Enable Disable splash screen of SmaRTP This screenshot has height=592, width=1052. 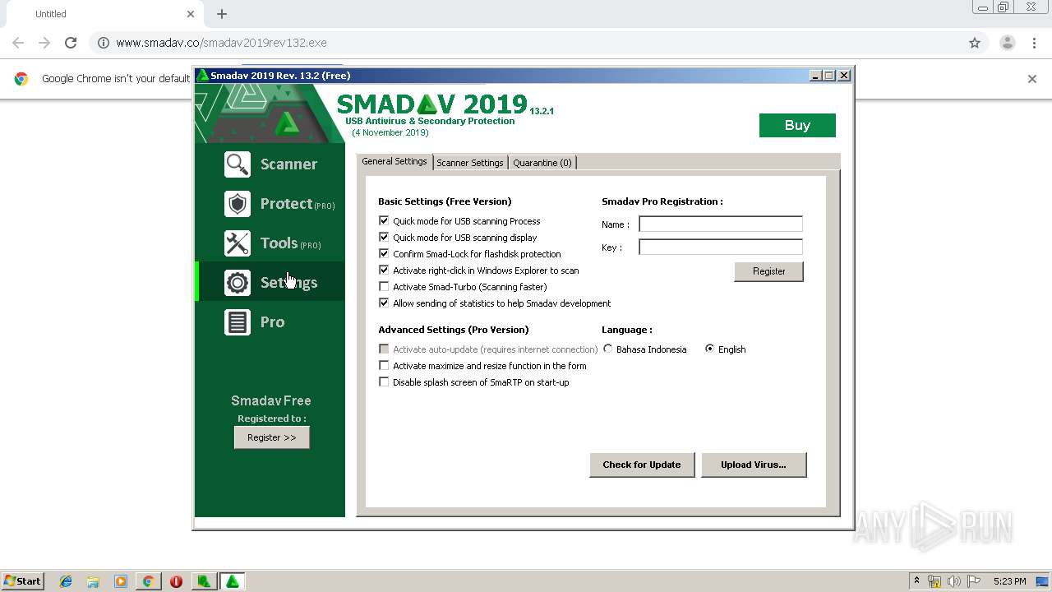384,382
